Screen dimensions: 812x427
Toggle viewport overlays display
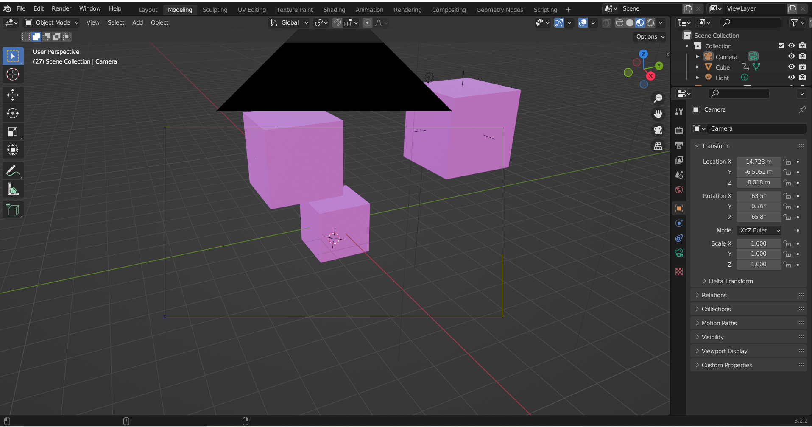click(583, 23)
